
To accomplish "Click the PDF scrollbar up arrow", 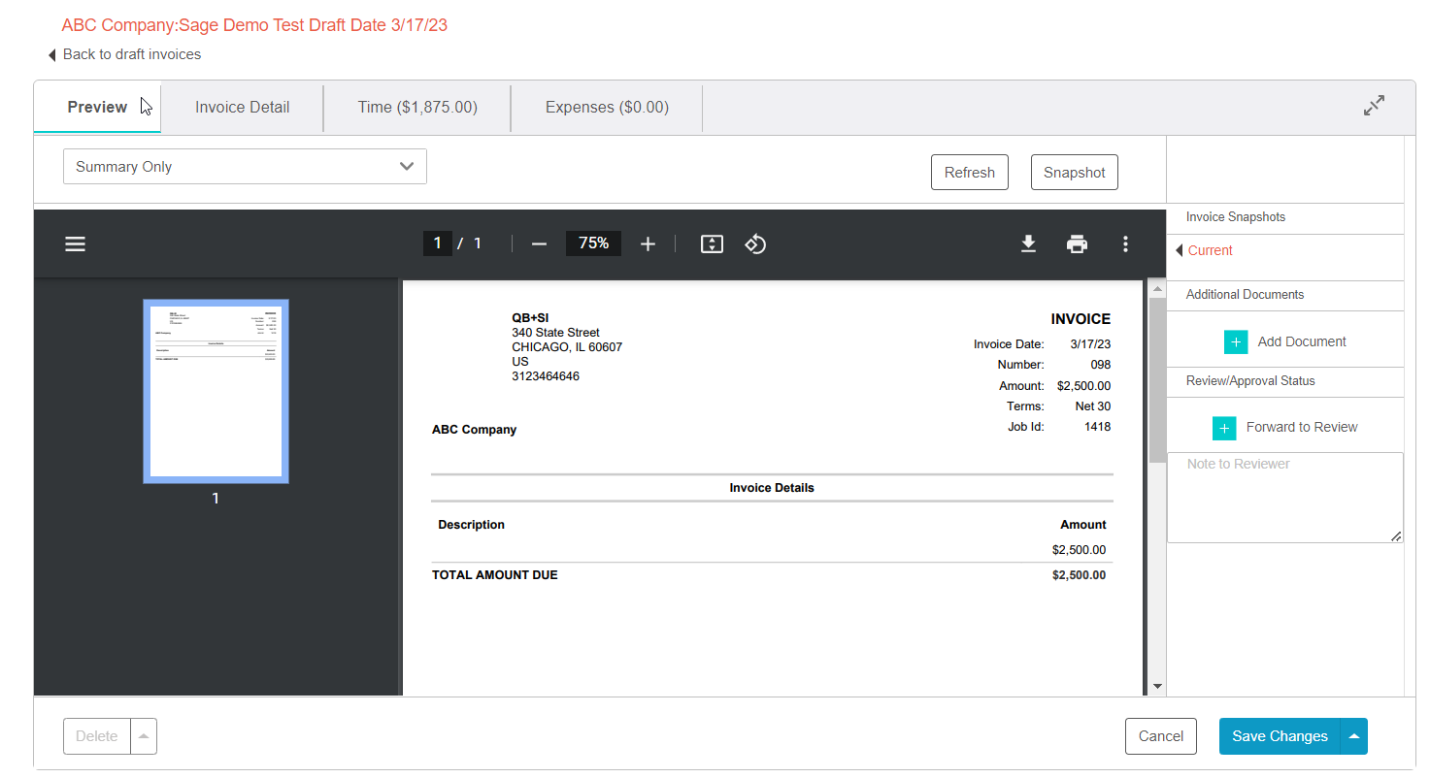I will point(1156,288).
